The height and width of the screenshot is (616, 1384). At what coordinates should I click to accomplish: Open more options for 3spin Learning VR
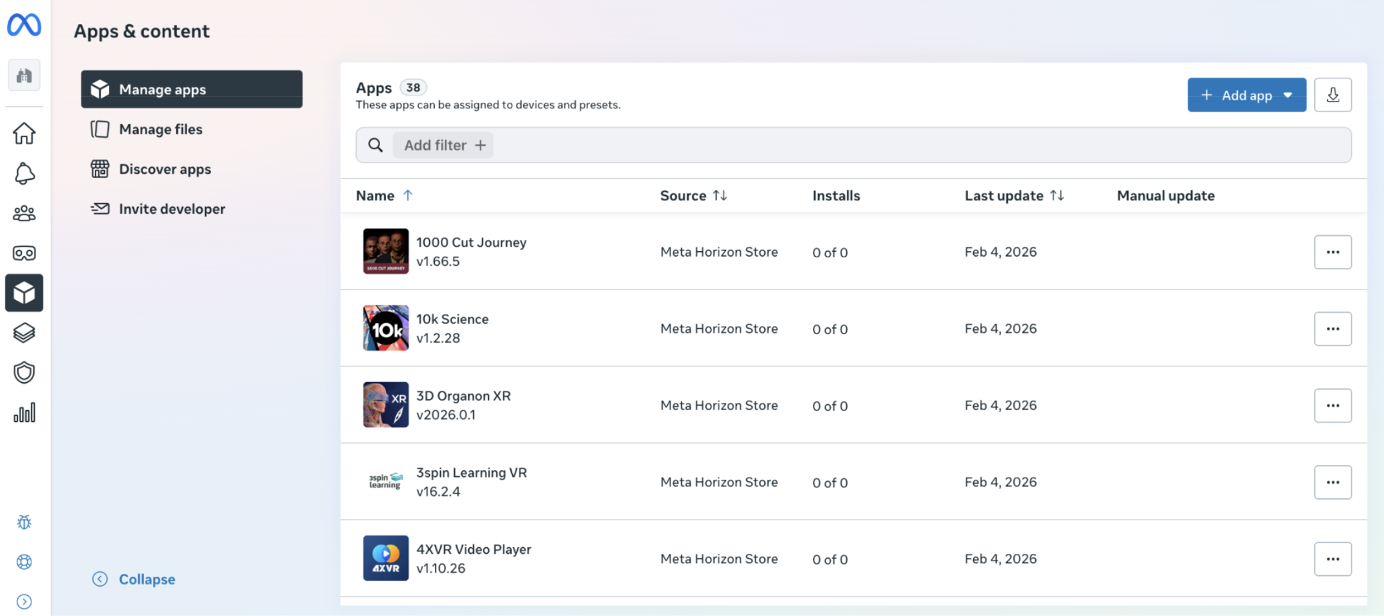point(1333,482)
